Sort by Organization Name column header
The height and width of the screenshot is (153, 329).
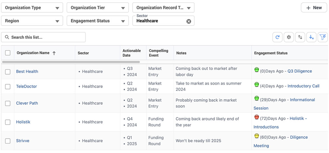pyautogui.click(x=33, y=53)
